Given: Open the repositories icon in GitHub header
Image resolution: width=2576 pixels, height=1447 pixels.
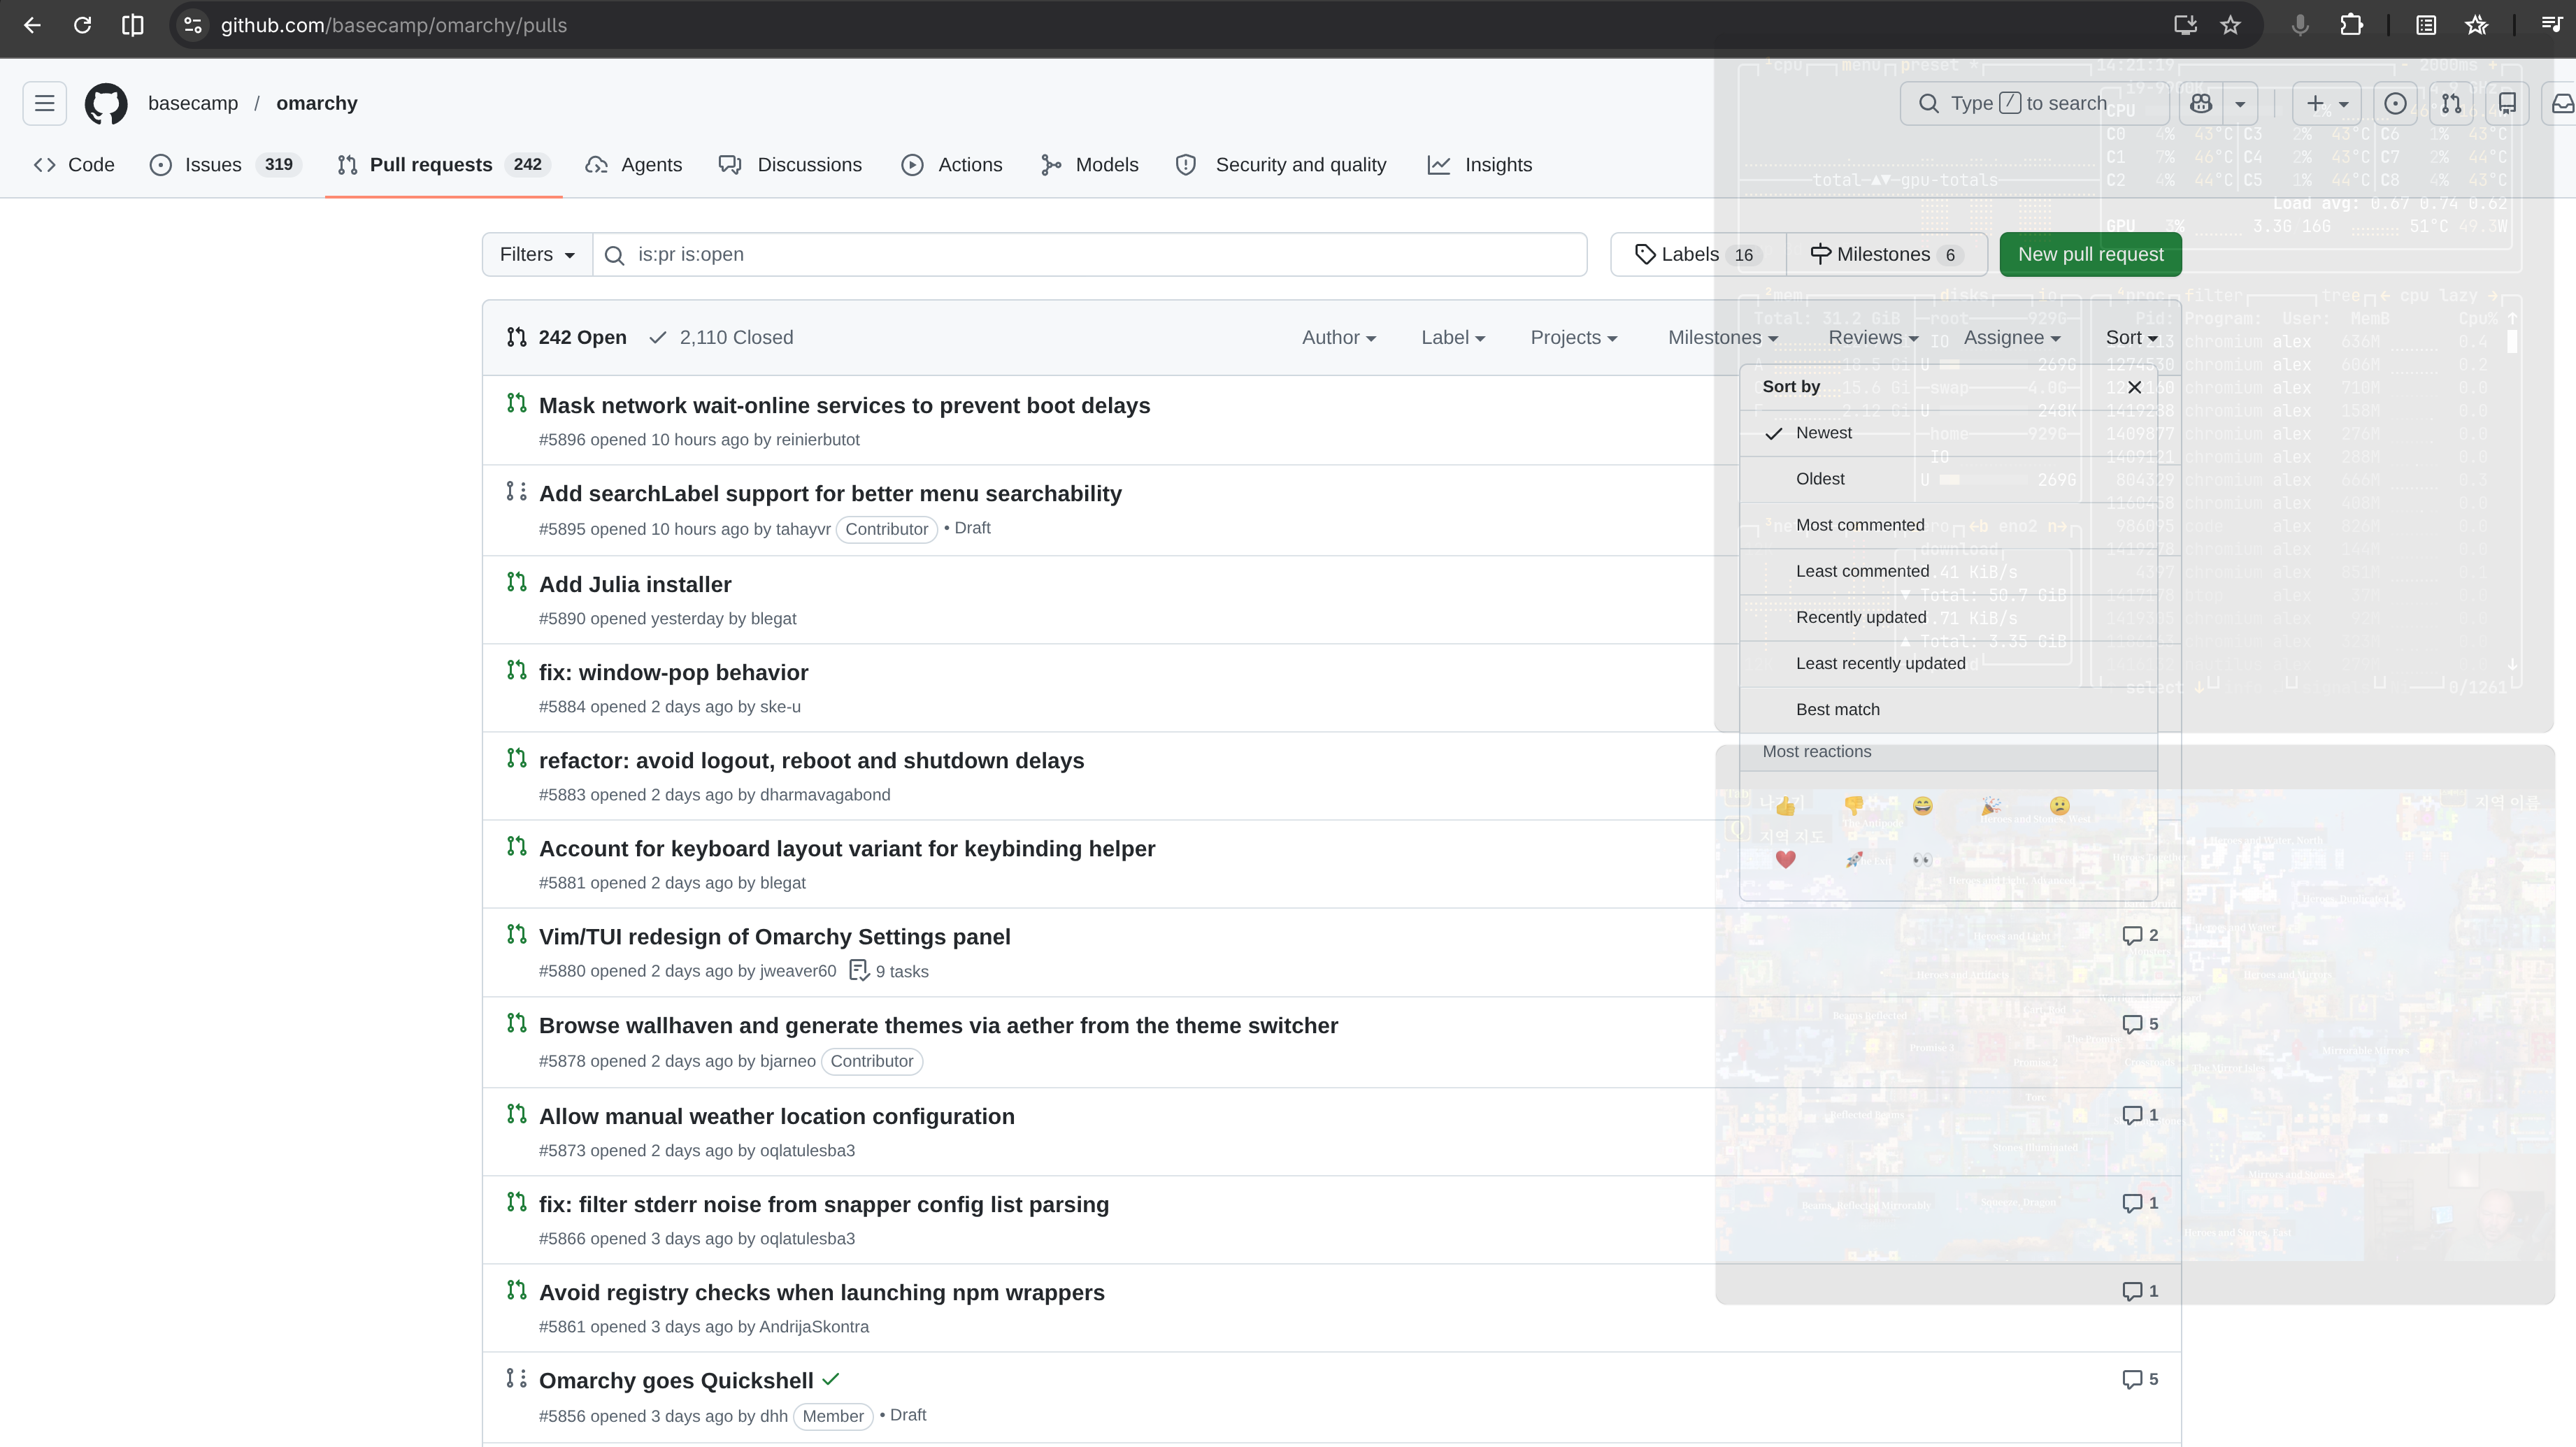Looking at the screenshot, I should coord(2507,103).
